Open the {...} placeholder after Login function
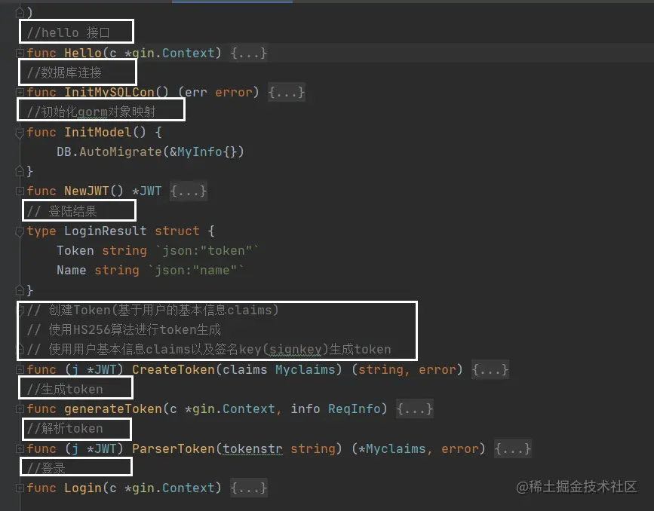 249,488
